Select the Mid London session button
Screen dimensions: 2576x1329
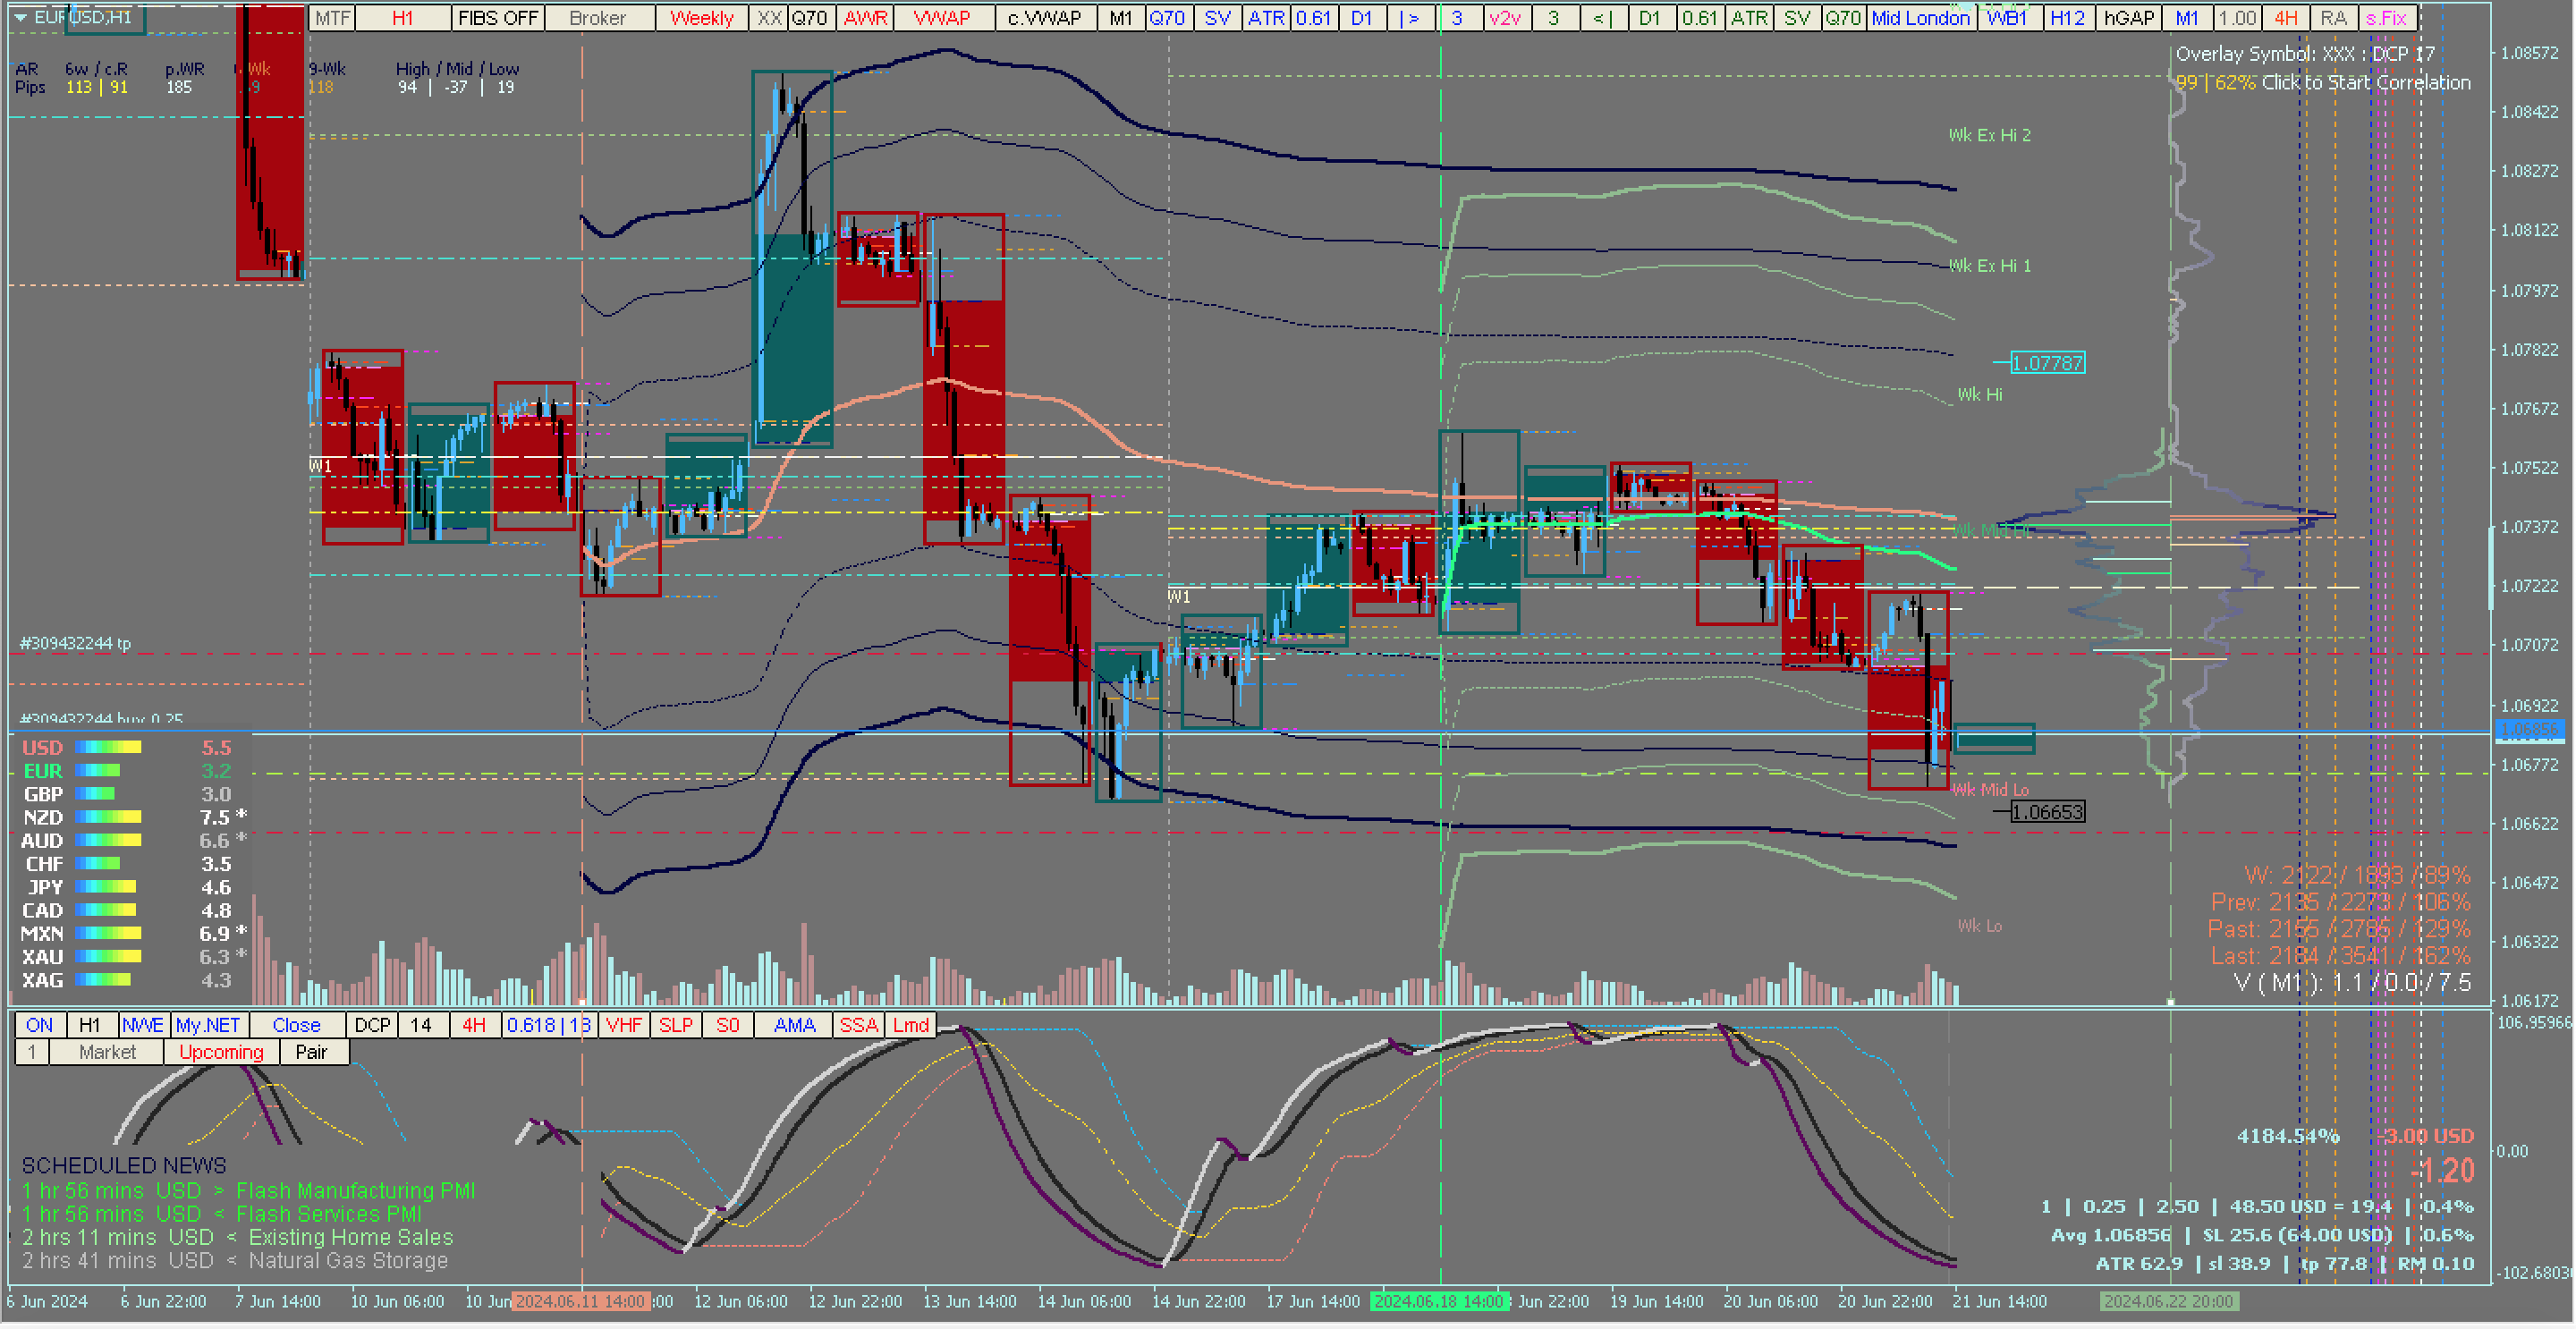(1921, 18)
